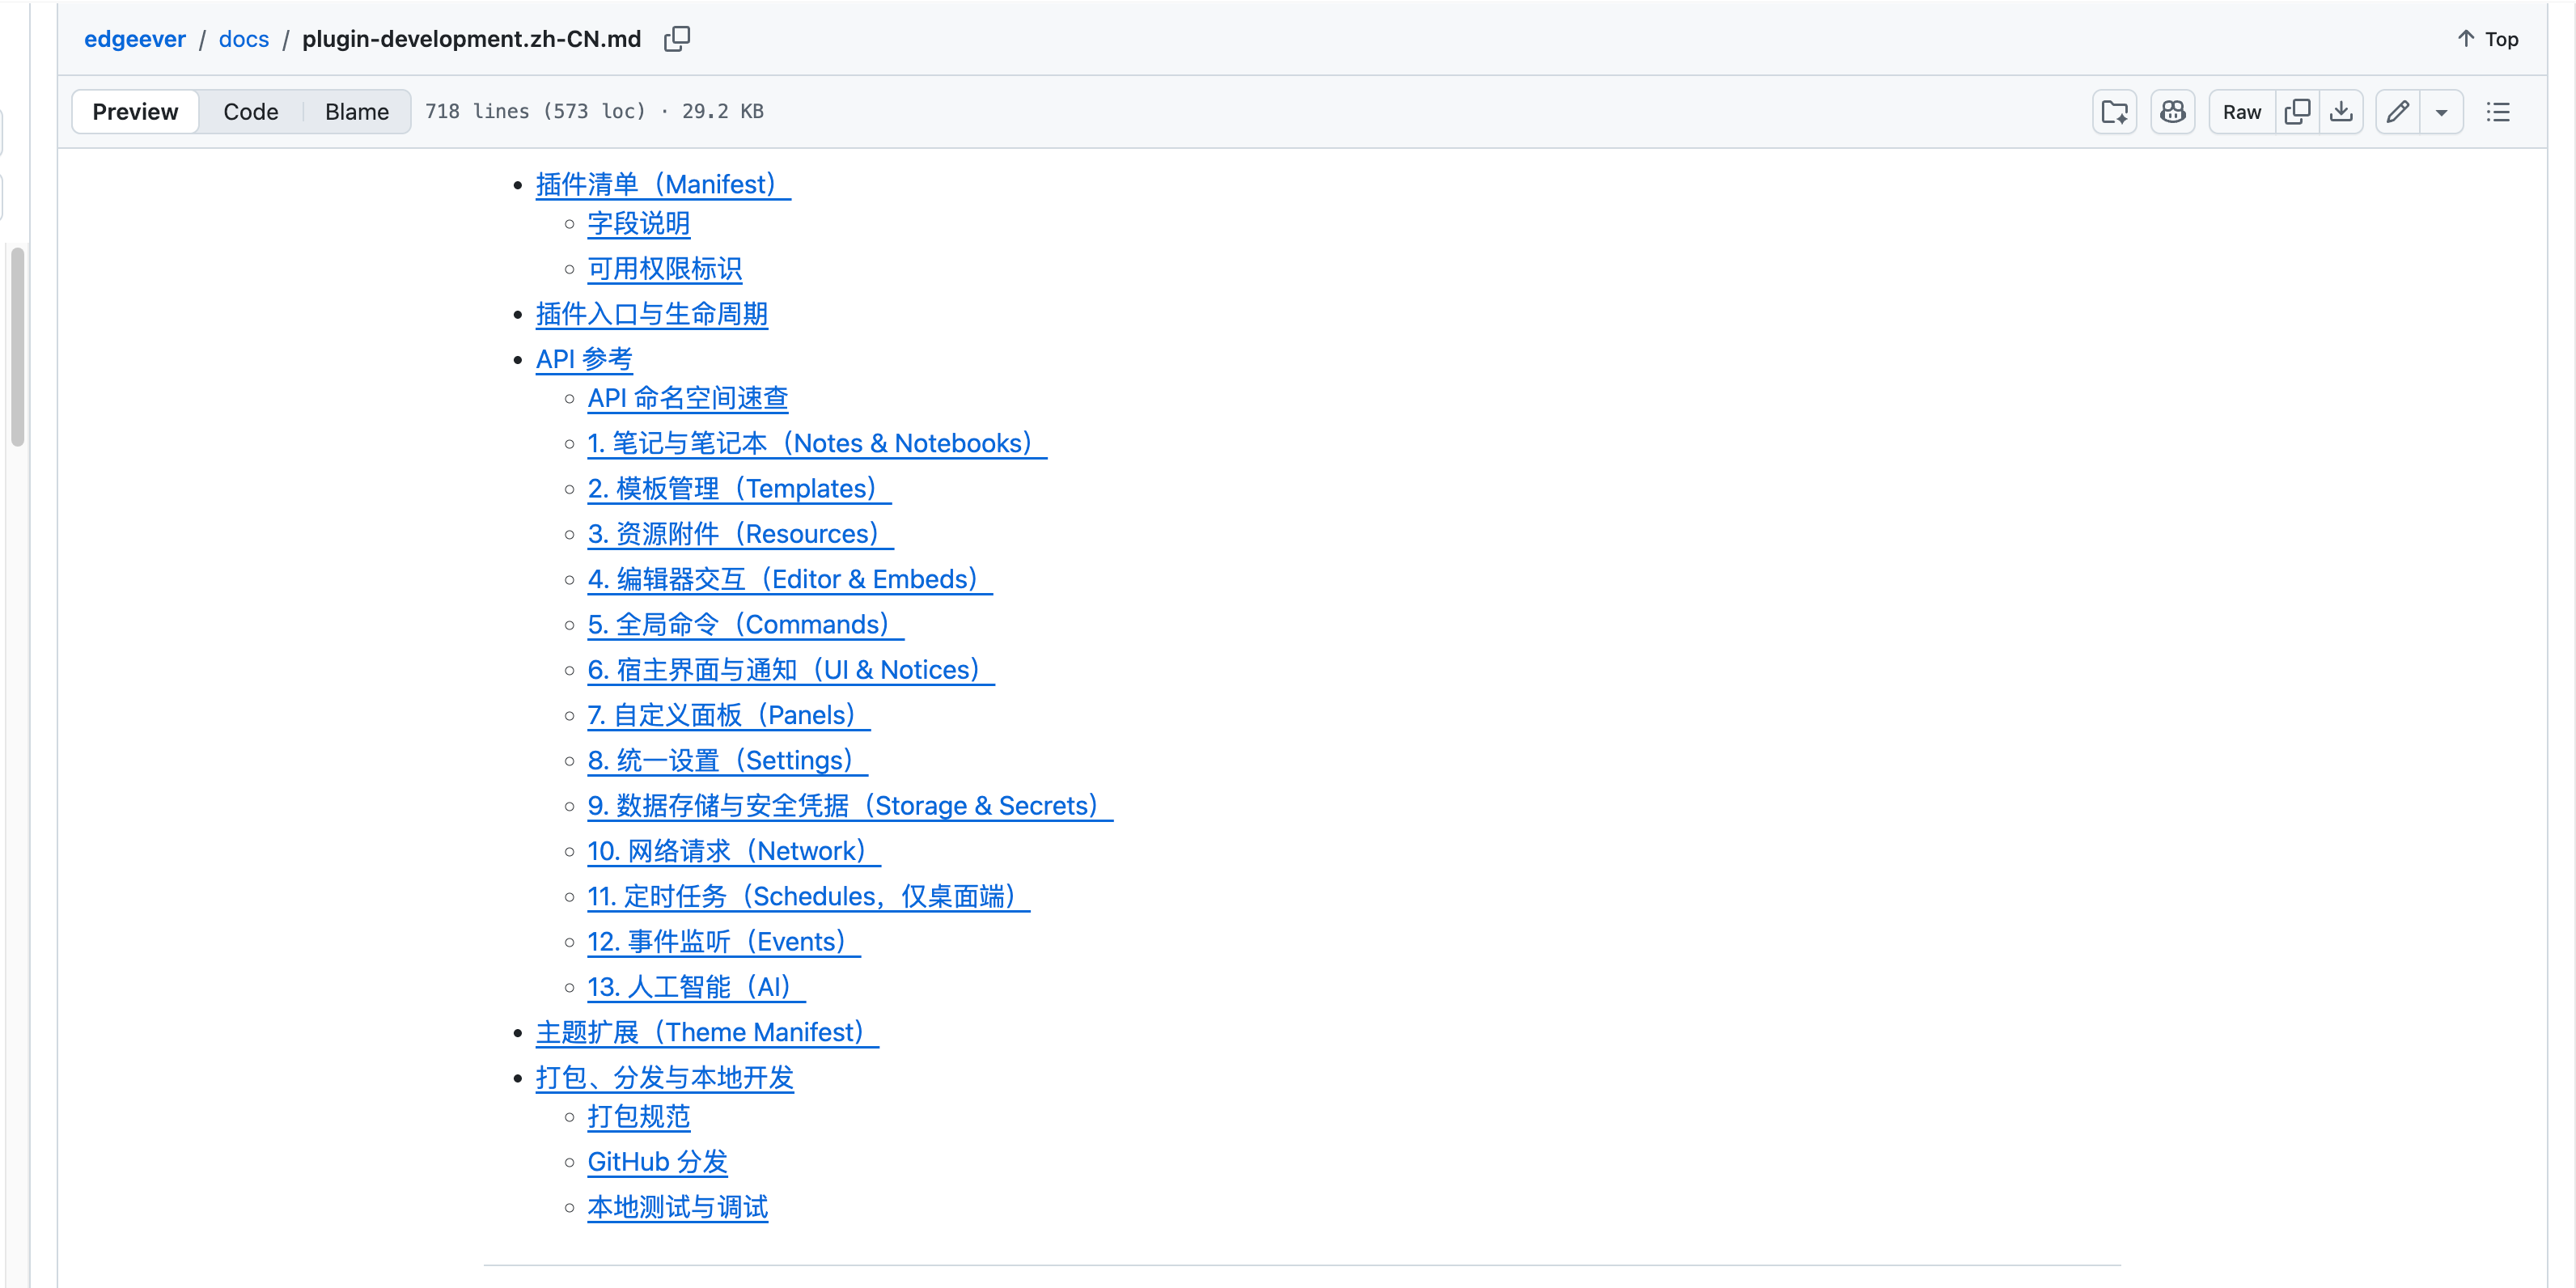Switch to Preview tab
Screen dimensions: 2576x1288
pos(135,112)
